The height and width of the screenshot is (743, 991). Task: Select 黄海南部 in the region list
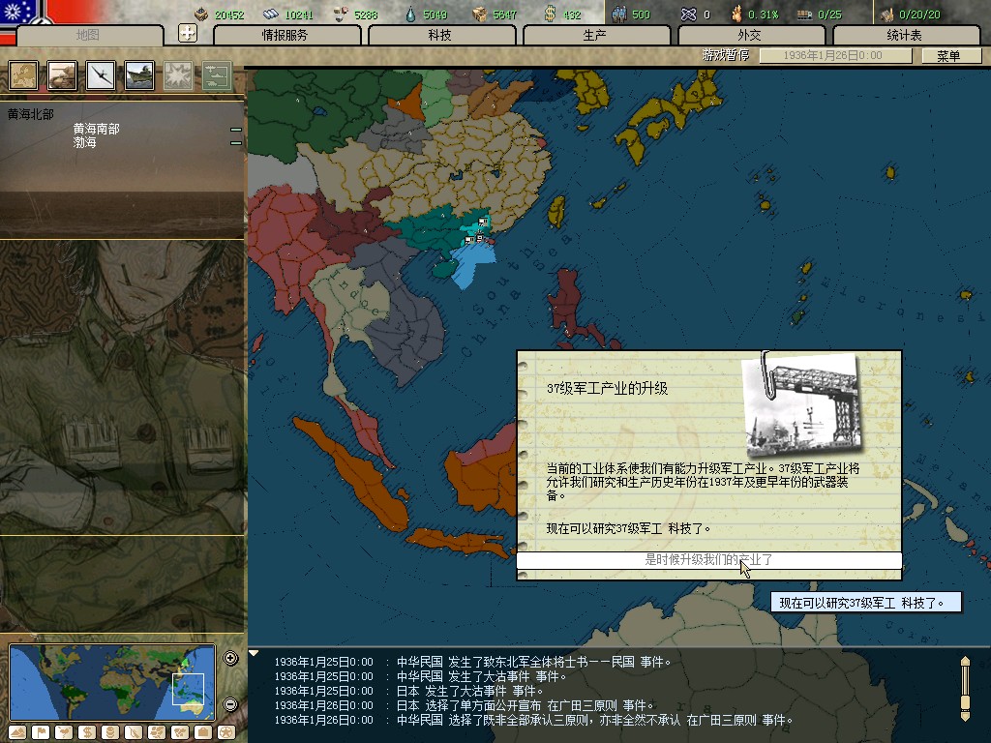pos(96,129)
